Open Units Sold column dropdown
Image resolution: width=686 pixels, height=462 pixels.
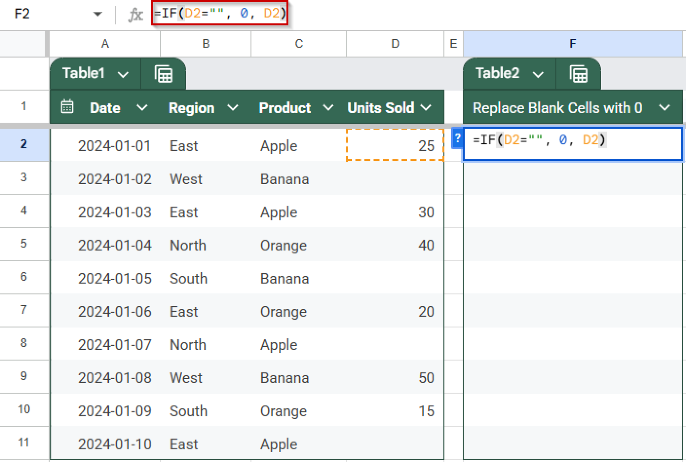coord(426,108)
